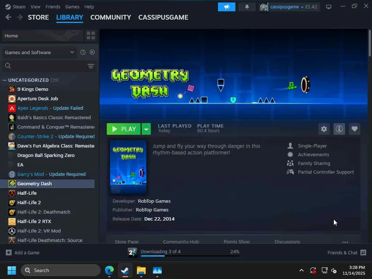372x279 pixels.
Task: Open the View menu
Action: pyautogui.click(x=35, y=7)
